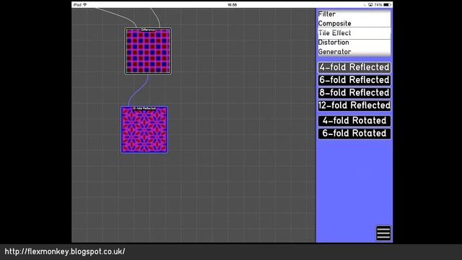
Task: Tap the Wi-Fi icon in status bar
Action: tap(85, 5)
